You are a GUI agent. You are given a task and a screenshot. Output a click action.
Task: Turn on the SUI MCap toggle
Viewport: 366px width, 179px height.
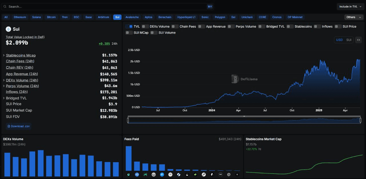[x=129, y=33]
